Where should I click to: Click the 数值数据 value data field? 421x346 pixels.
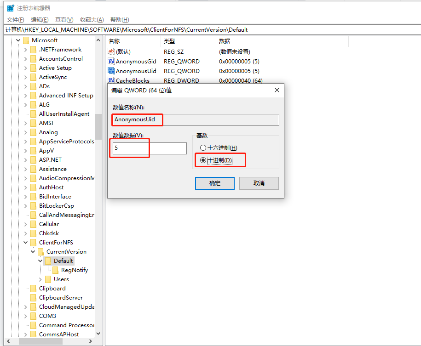[x=150, y=148]
